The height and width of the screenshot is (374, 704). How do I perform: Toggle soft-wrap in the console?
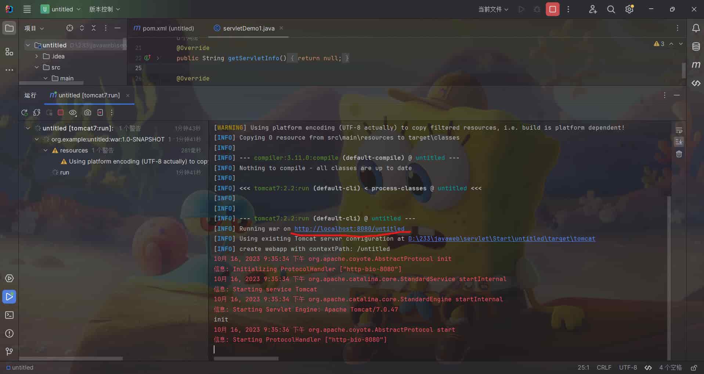click(x=679, y=130)
